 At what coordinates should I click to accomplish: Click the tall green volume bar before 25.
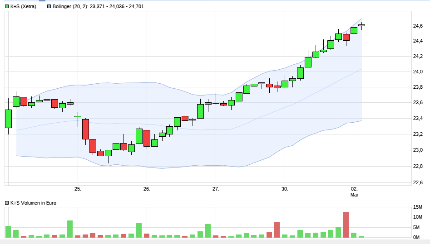click(70, 229)
